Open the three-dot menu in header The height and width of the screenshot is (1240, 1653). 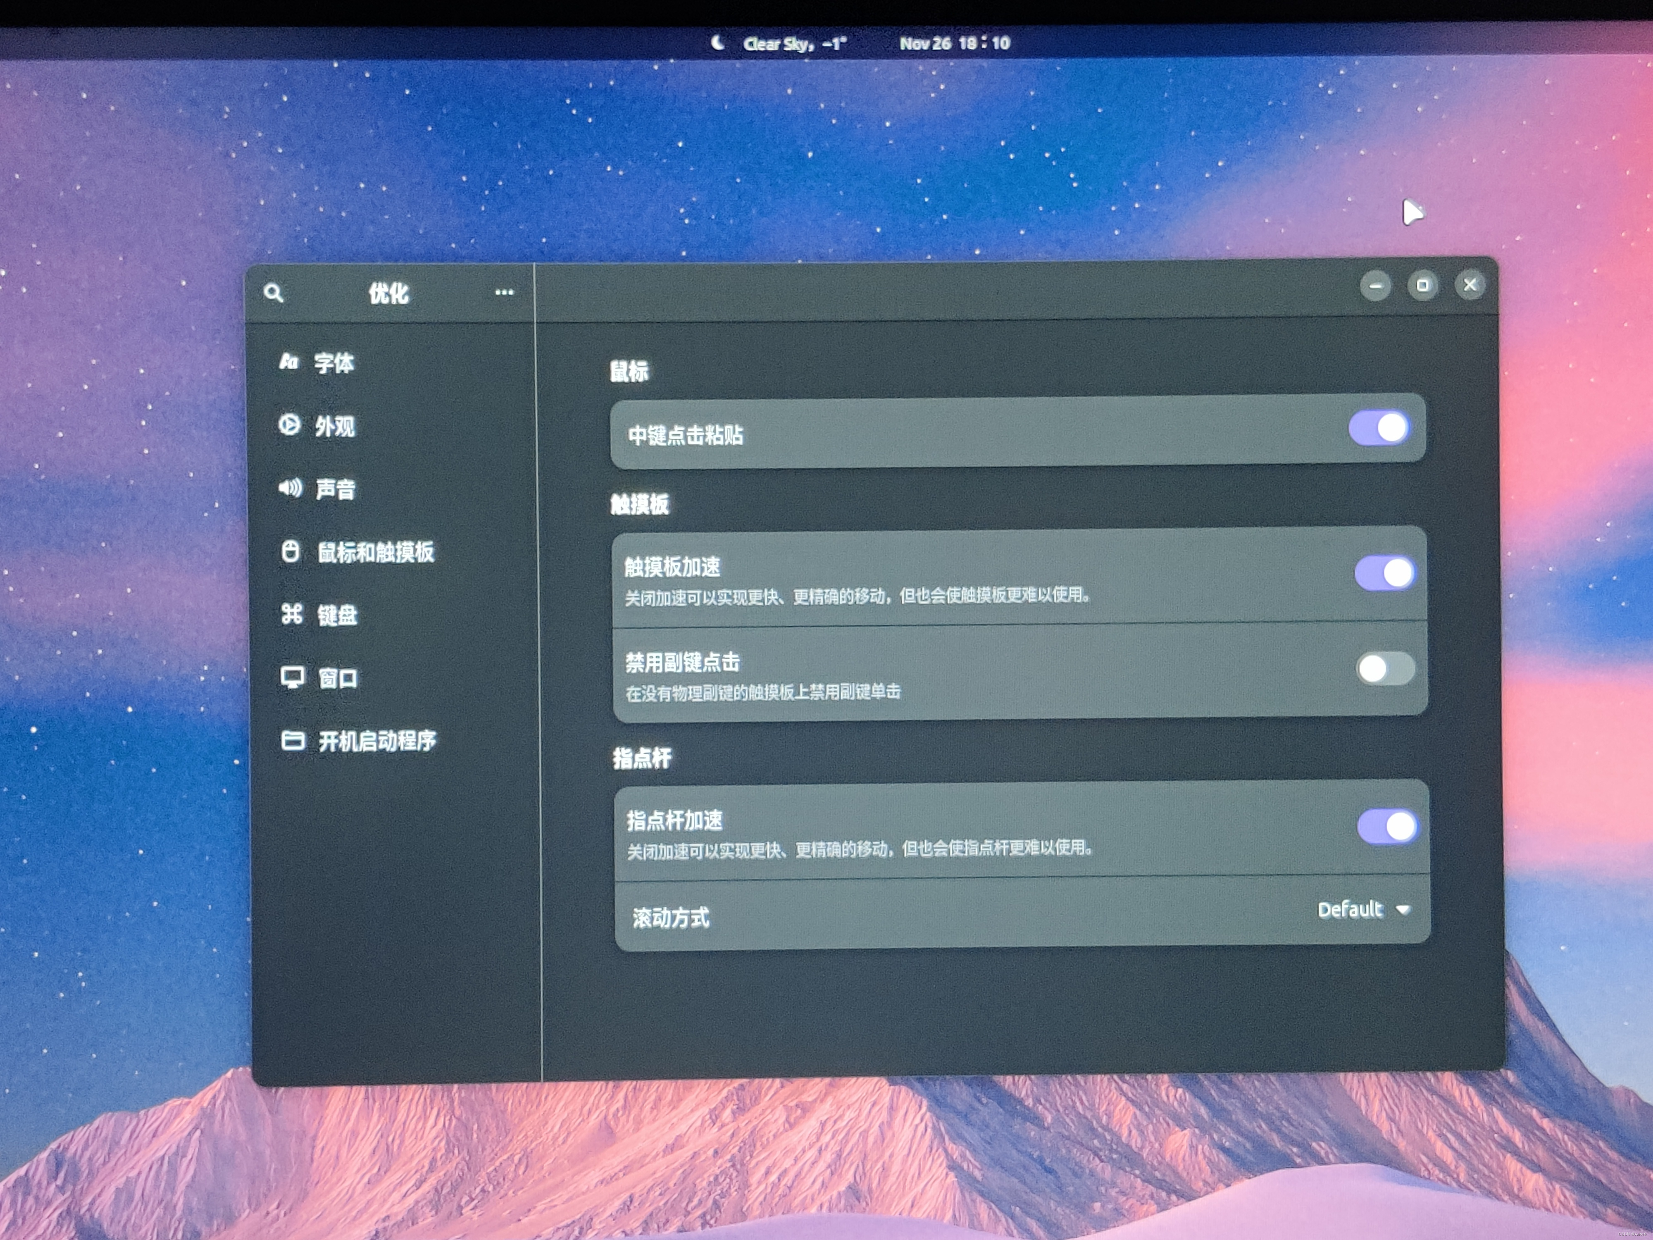click(505, 292)
